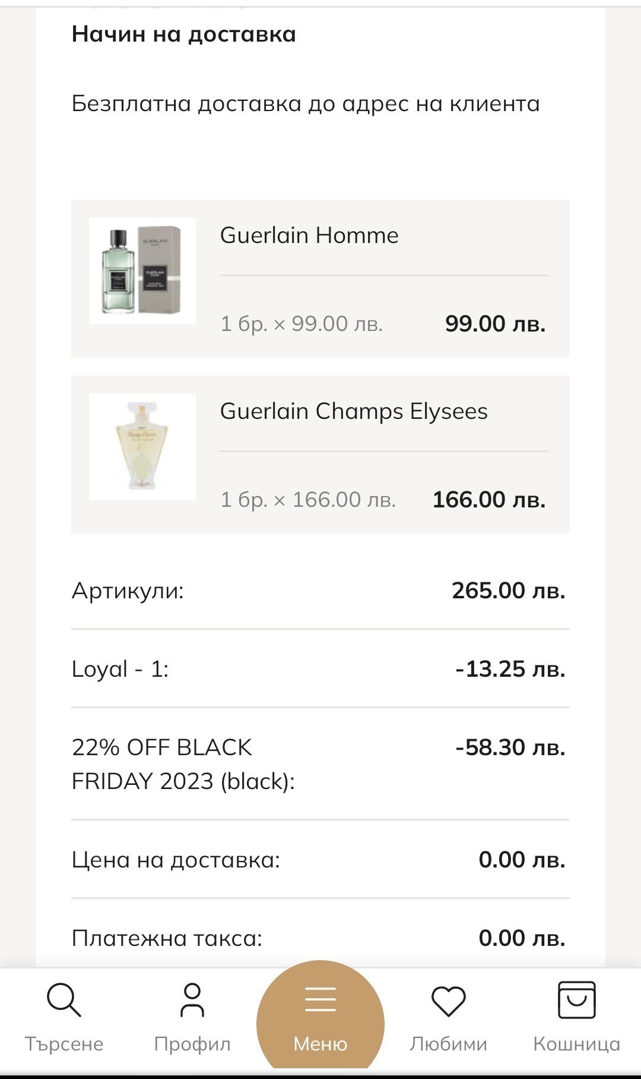Open the Guerlain Homme product title
The image size is (641, 1079).
[x=309, y=235]
